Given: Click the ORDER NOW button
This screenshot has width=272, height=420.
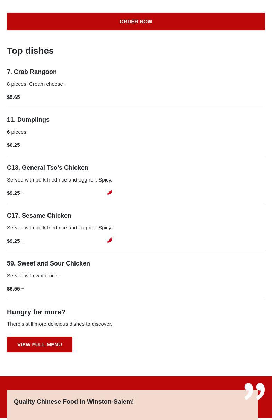Looking at the screenshot, I should 136,22.
